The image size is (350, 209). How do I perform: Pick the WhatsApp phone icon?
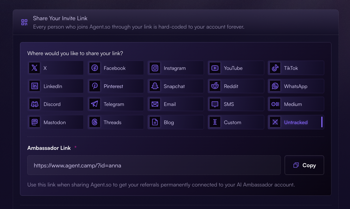pos(275,86)
